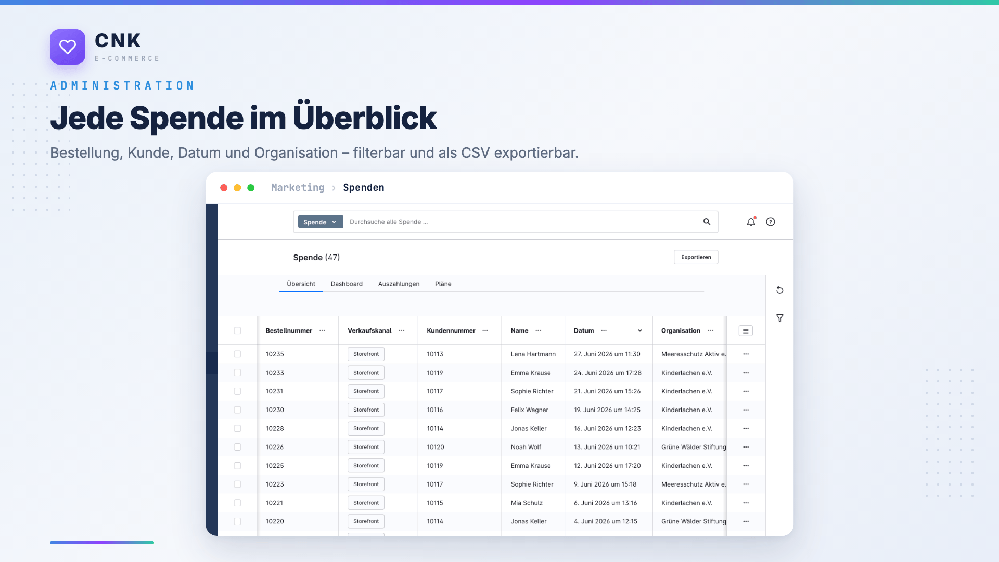Open the notifications bell
Image resolution: width=999 pixels, height=562 pixels.
[751, 222]
